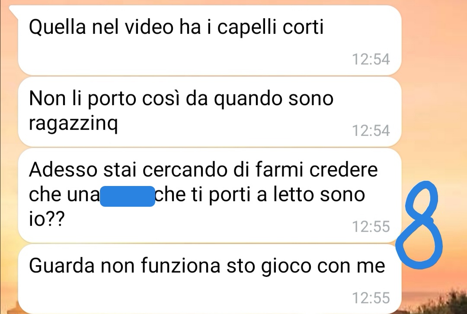This screenshot has height=314, width=467.
Task: Click the word "credere" in the third message
Action: coord(343,170)
